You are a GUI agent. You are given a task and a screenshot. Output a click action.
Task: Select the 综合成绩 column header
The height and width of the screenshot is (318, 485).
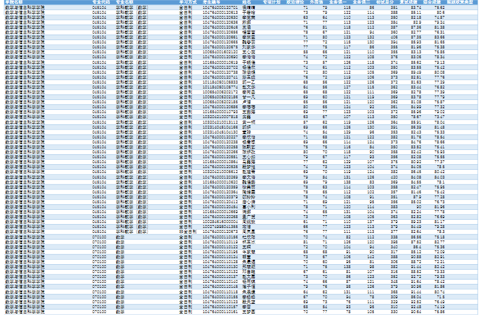point(432,2)
